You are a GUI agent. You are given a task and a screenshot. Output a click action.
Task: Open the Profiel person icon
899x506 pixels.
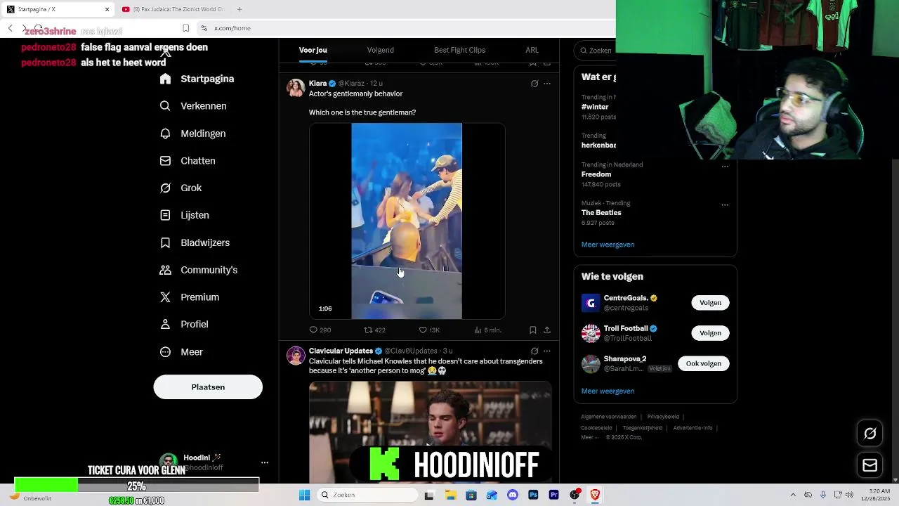[165, 324]
